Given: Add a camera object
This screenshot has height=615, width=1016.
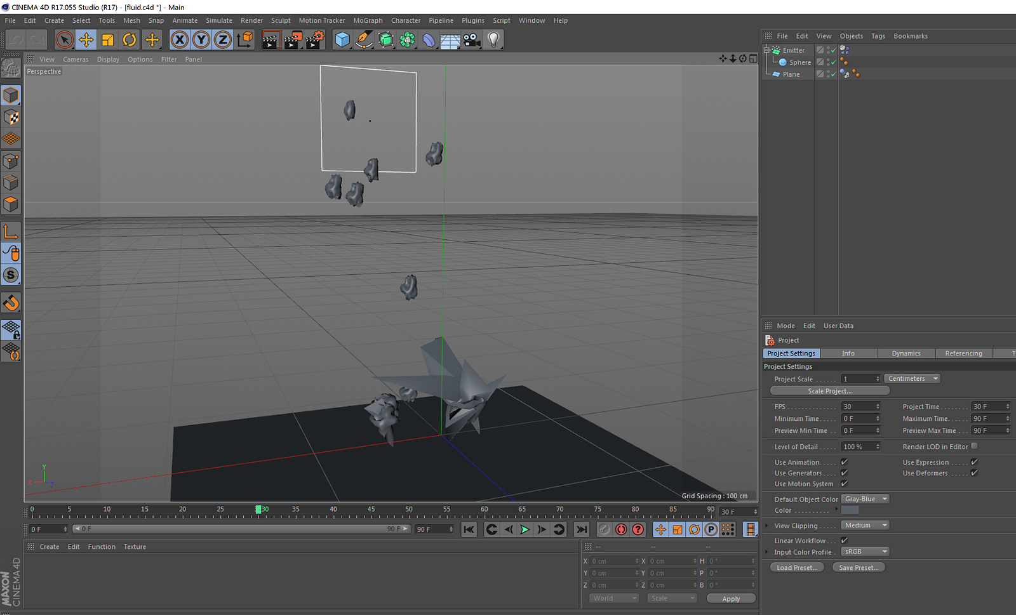Looking at the screenshot, I should click(x=471, y=40).
